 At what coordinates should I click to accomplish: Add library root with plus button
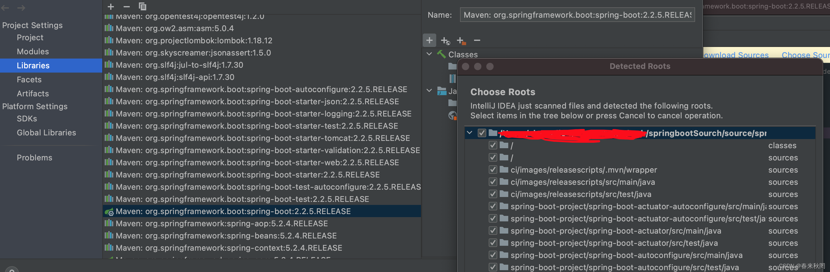(429, 40)
